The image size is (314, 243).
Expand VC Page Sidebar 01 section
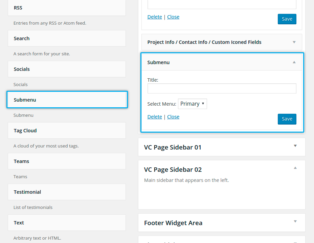point(295,146)
